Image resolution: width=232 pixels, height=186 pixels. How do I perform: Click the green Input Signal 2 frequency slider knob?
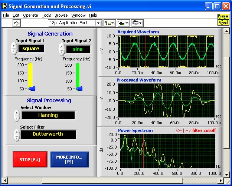(79, 89)
